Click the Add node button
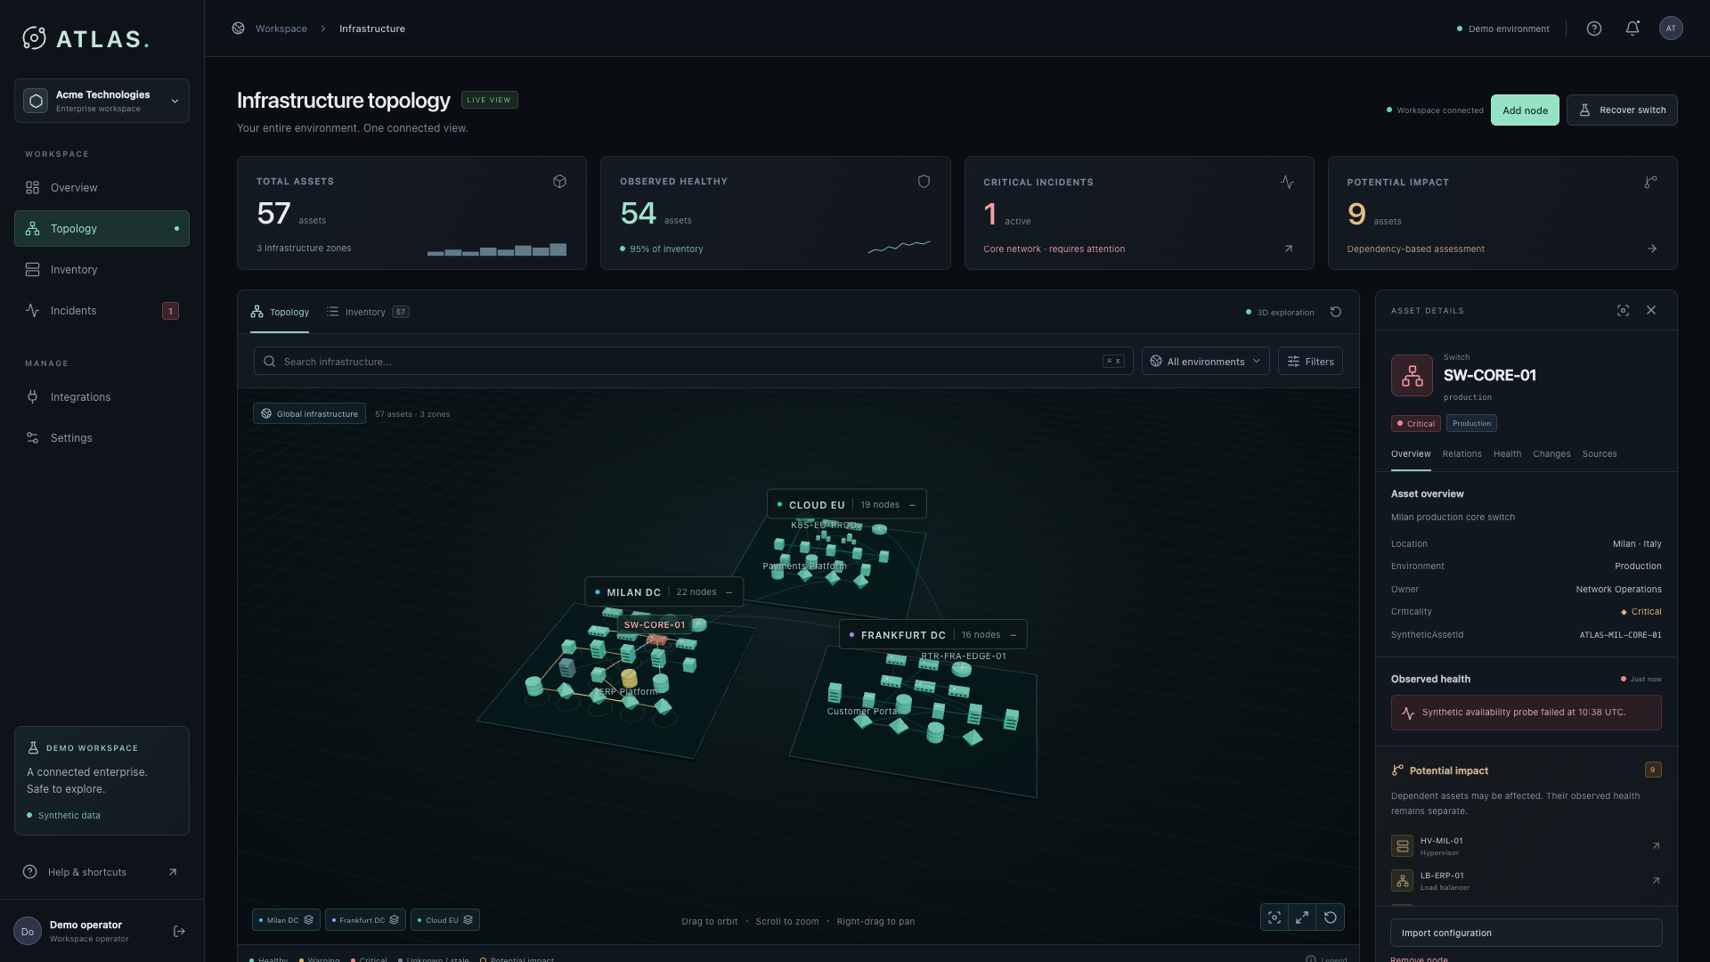Screen dimensions: 1710x962 pyautogui.click(x=1525, y=110)
